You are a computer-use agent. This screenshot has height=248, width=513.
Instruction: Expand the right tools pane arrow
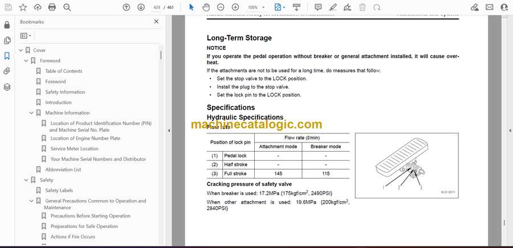[510, 131]
